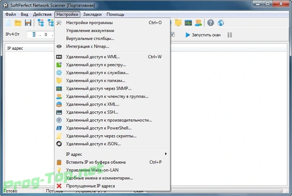Viewport: 292px width, 196px height.
Task: Click the second IPv4 От octet field
Action: pyautogui.click(x=46, y=35)
